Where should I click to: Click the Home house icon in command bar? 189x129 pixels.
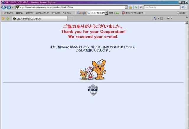click(155, 18)
